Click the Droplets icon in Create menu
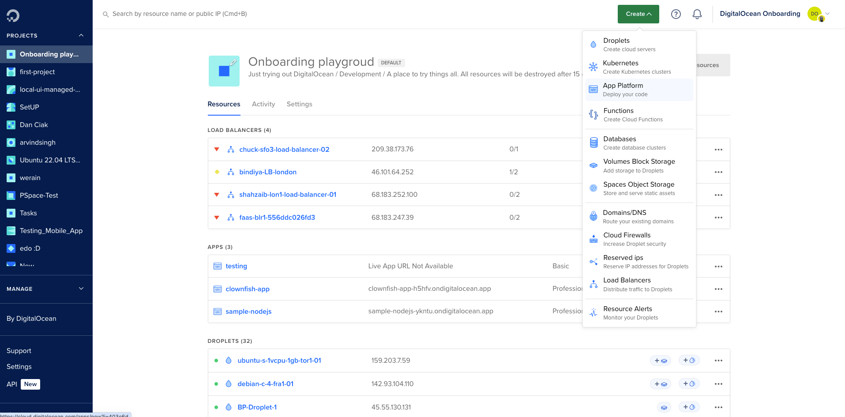 pyautogui.click(x=593, y=45)
